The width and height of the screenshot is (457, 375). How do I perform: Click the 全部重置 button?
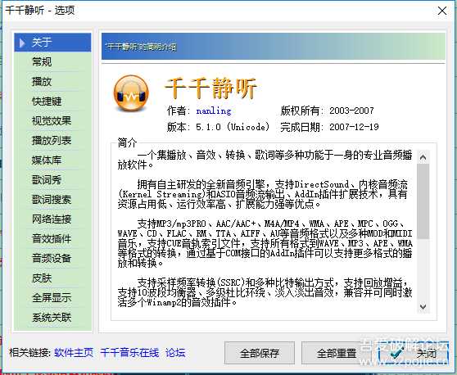[x=337, y=353]
